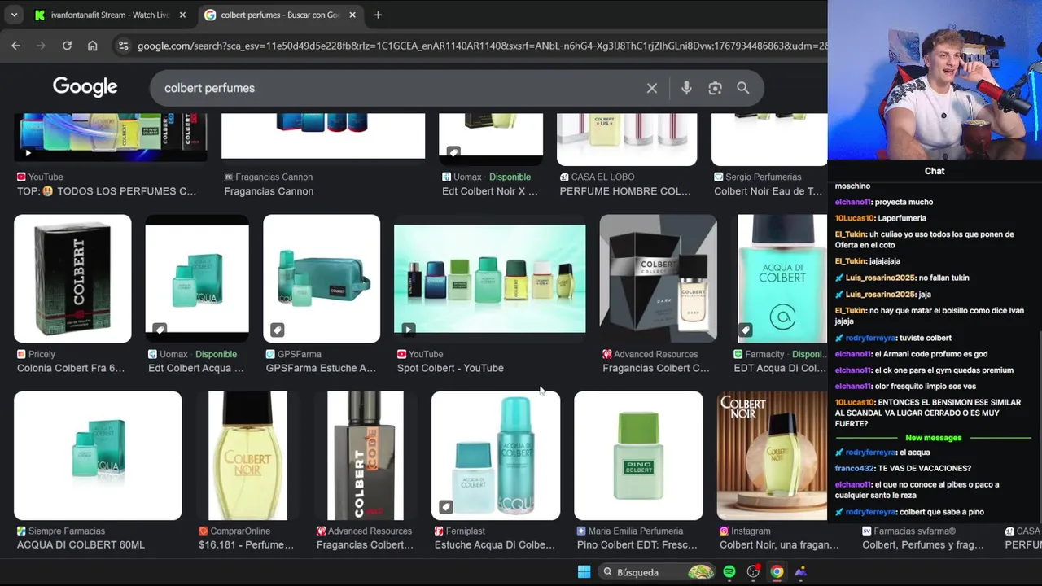Click franco432 username in chat
Viewport: 1042px width, 586px height.
(854, 468)
